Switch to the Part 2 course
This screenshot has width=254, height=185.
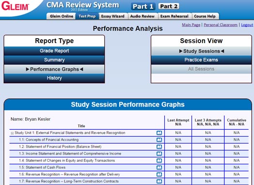(x=169, y=6)
